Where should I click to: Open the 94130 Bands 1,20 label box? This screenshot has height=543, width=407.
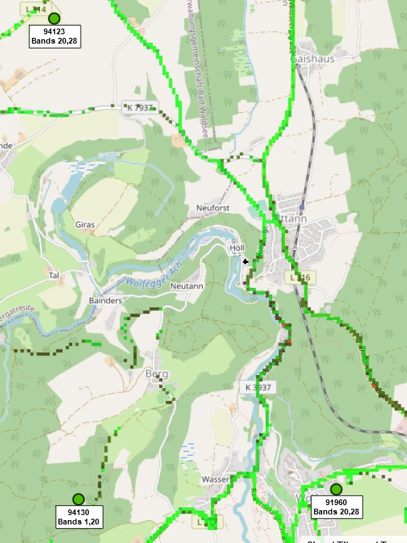(79, 517)
